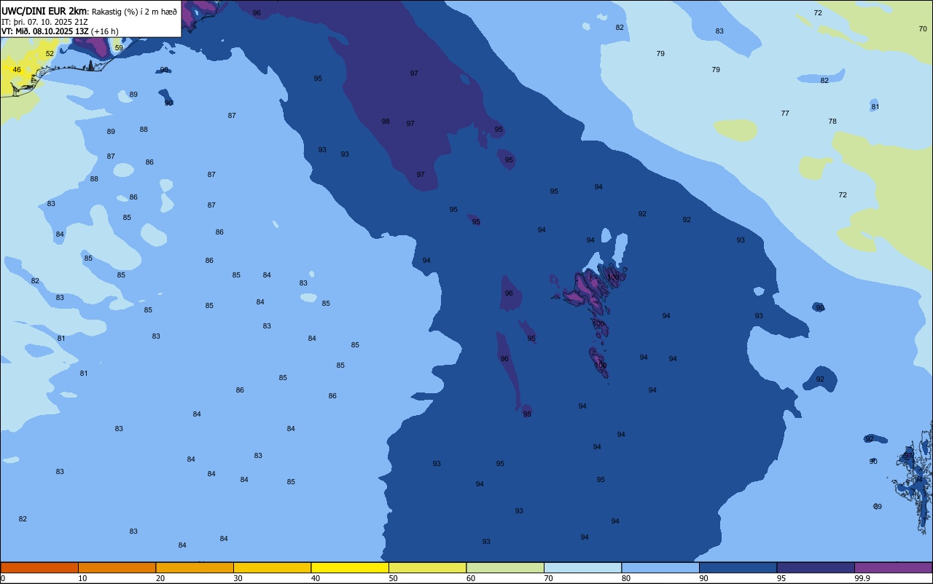This screenshot has width=933, height=584.
Task: Click the '59' humidity value near the coast
Action: (119, 48)
